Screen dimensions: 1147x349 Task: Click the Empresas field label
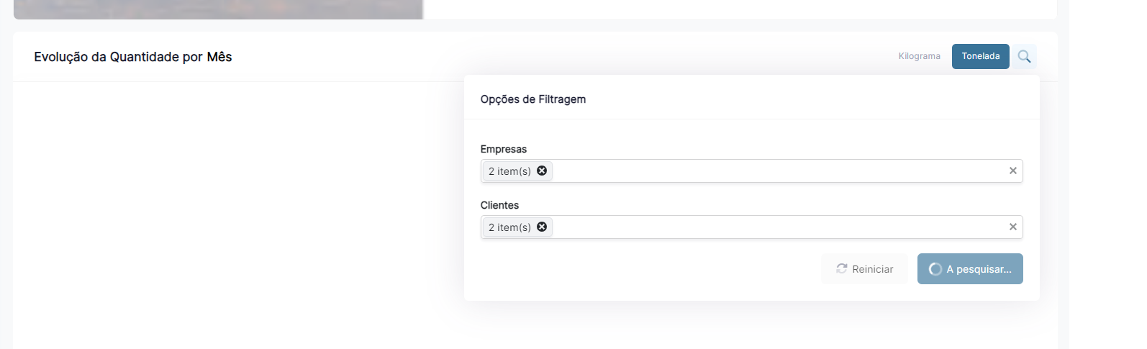(x=504, y=149)
